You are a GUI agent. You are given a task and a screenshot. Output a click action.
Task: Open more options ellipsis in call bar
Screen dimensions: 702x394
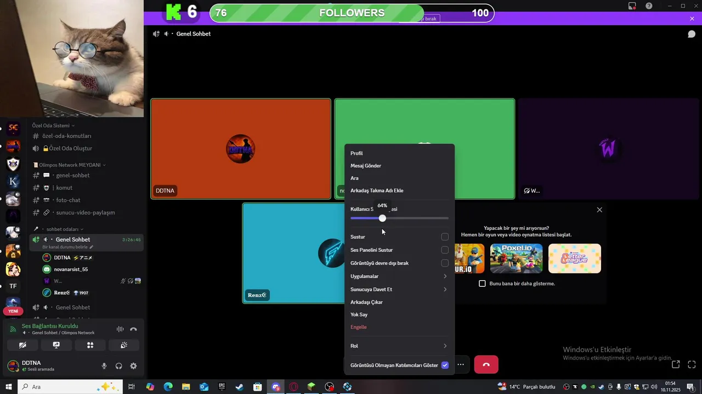coord(461,364)
